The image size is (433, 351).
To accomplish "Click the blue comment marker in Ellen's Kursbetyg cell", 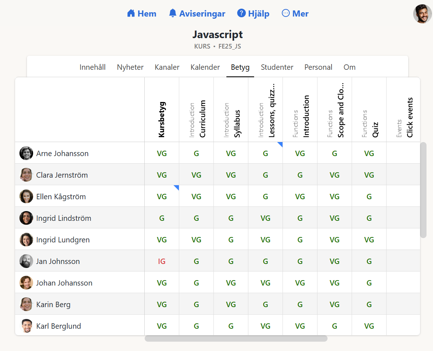I will 176,187.
